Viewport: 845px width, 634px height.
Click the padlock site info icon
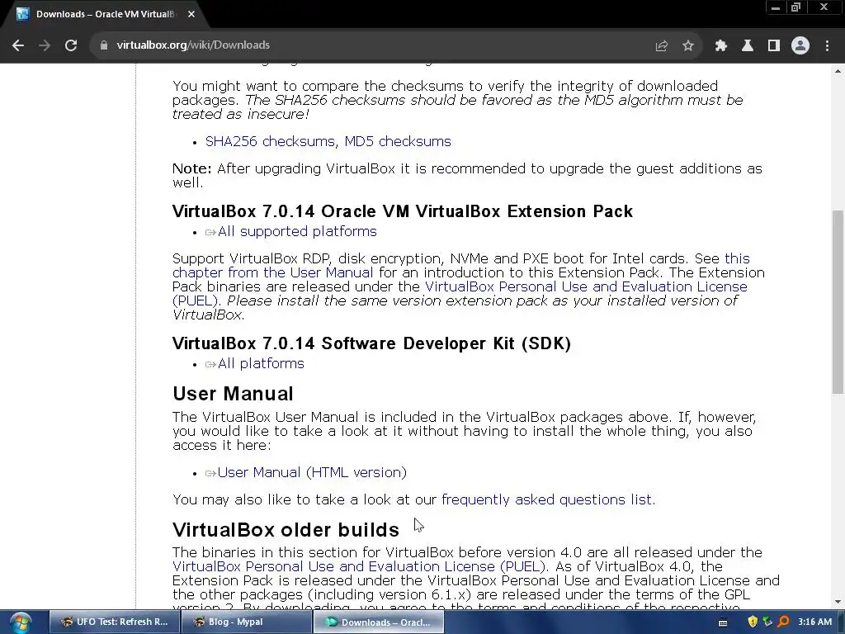click(x=103, y=45)
